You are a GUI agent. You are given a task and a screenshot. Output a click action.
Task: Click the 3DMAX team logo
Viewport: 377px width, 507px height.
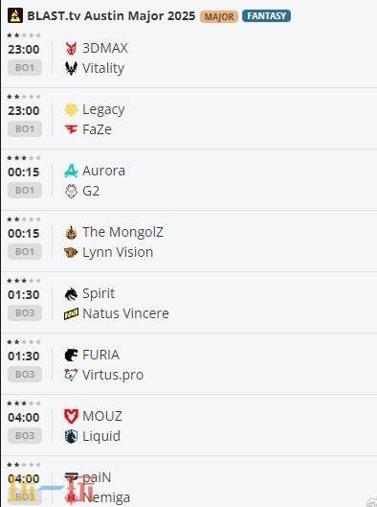tap(71, 48)
